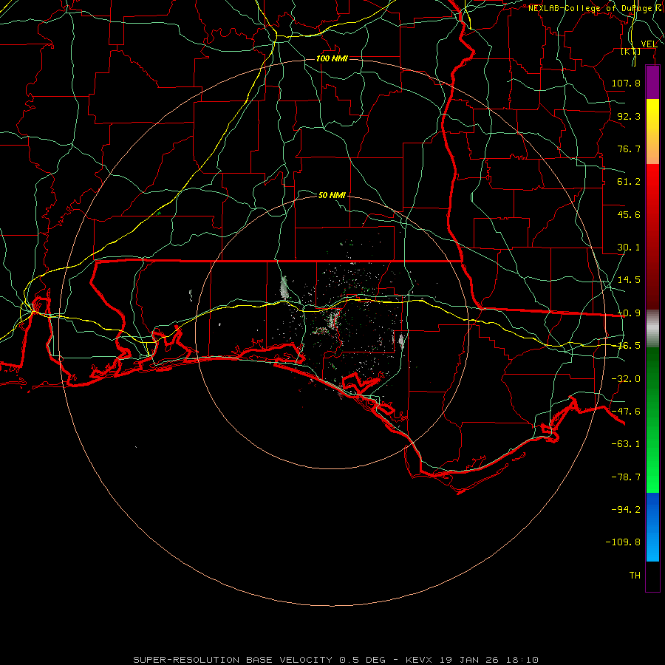Click the VEL legend title

point(649,44)
